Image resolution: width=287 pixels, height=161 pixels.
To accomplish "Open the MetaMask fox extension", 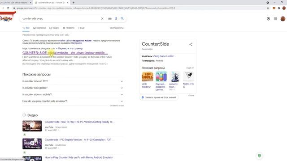I will (x=274, y=8).
